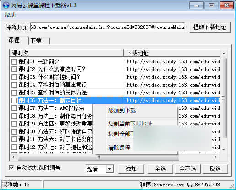Select 清除课程 in context menu

click(119, 147)
